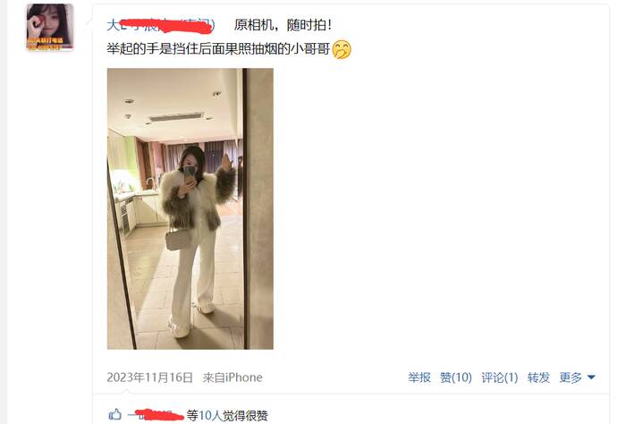Click the covering-mouth emoji in the post text
This screenshot has width=617, height=424.
pos(342,49)
